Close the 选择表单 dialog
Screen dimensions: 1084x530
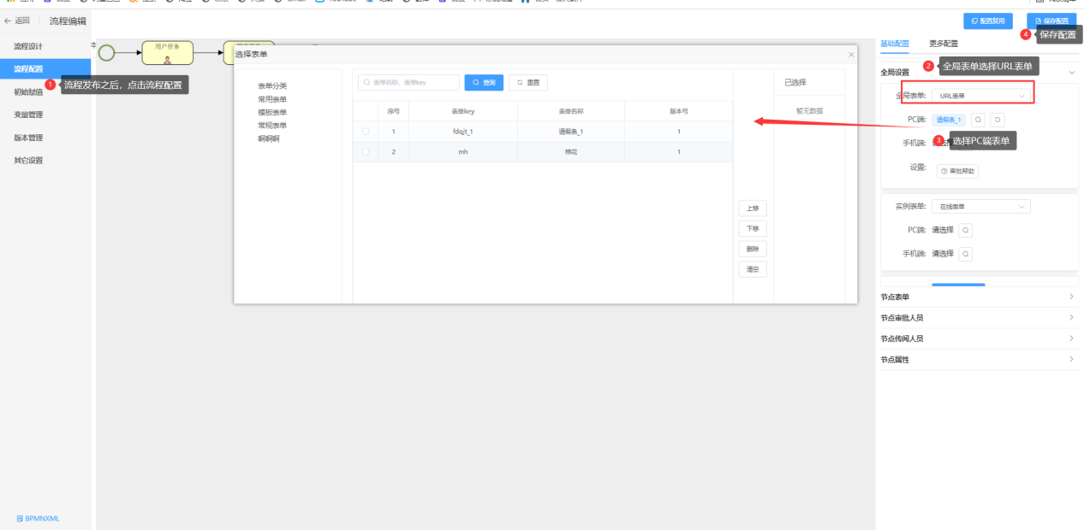coord(851,55)
